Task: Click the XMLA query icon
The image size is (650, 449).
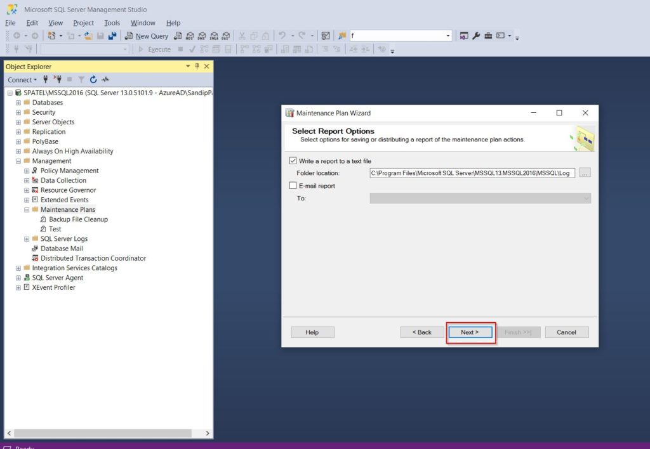Action: pos(214,36)
